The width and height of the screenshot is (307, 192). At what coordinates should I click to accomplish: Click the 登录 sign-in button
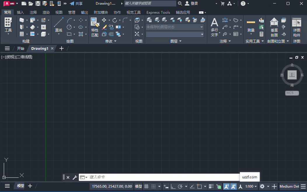click(x=191, y=3)
